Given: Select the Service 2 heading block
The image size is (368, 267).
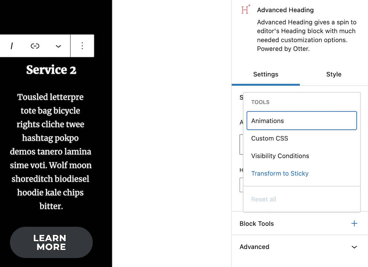Looking at the screenshot, I should tap(51, 70).
